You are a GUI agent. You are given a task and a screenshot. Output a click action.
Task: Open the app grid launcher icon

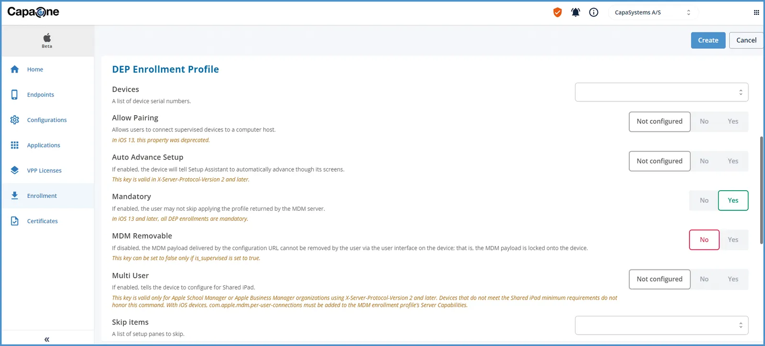click(x=756, y=12)
